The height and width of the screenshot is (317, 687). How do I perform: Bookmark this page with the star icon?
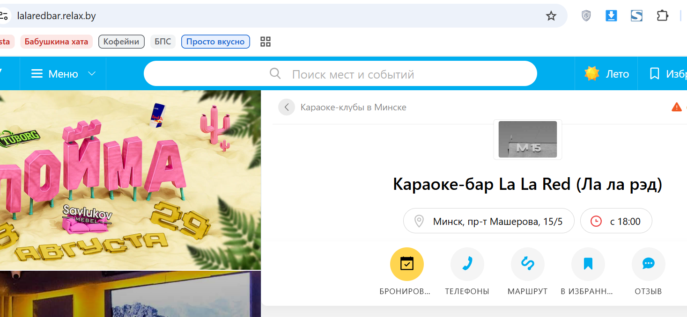pos(551,16)
